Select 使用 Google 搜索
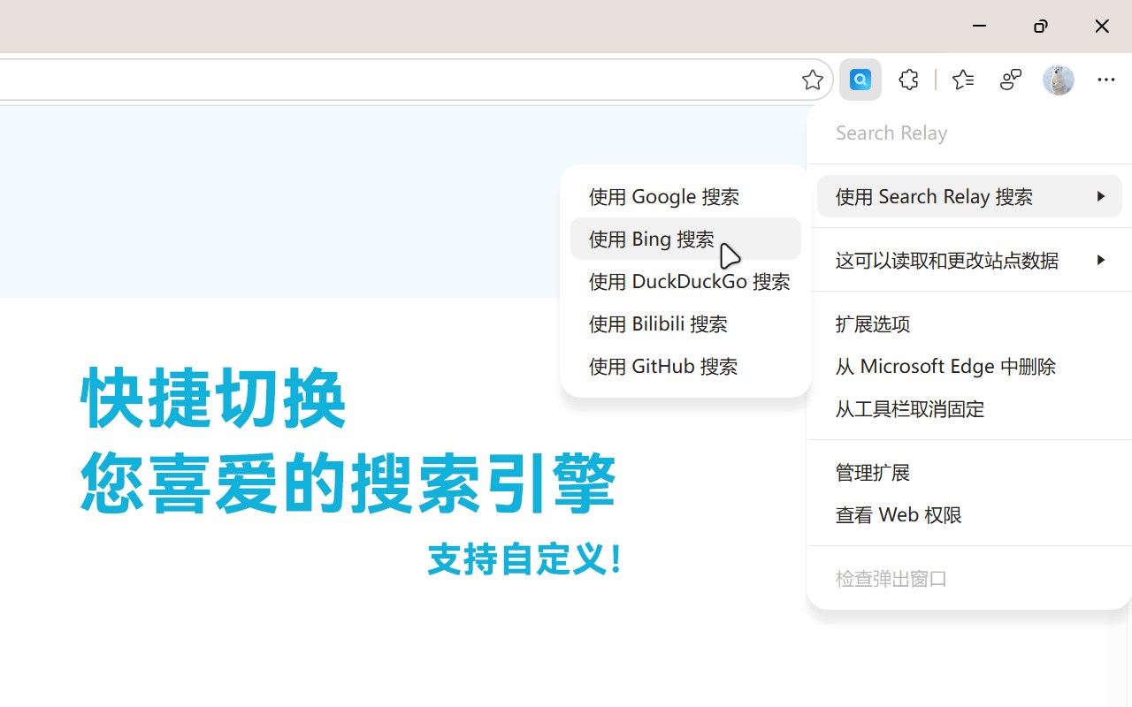1132x707 pixels. tap(685, 196)
